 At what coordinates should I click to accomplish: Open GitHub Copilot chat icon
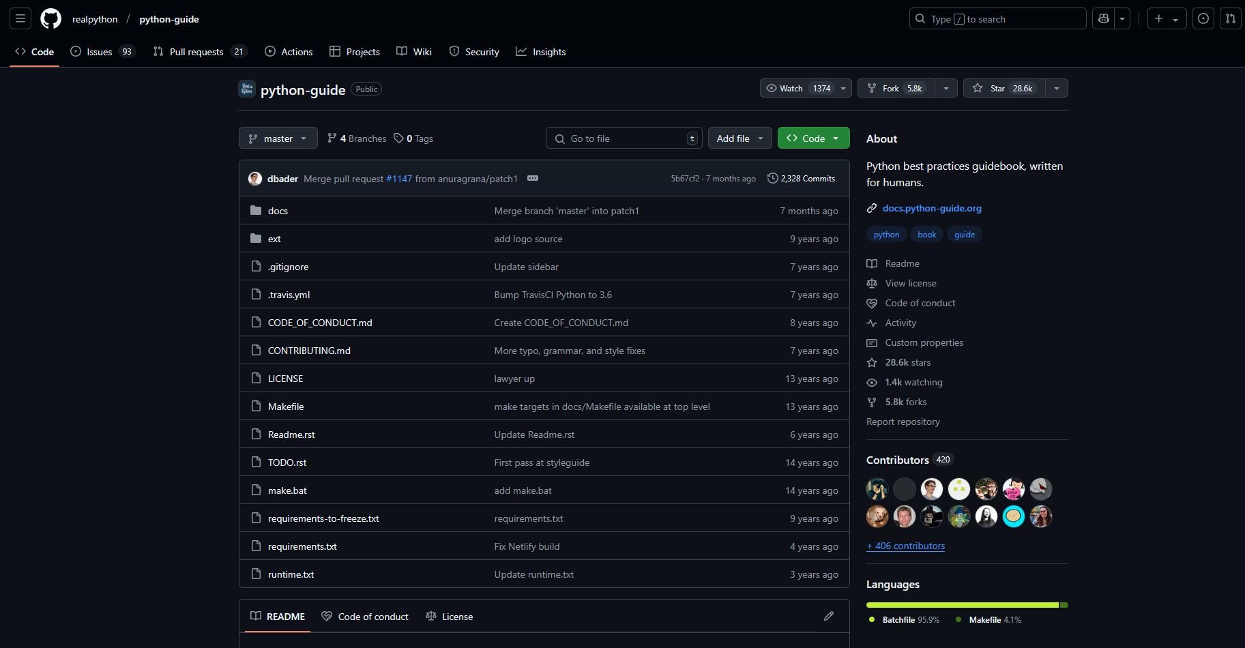point(1103,18)
